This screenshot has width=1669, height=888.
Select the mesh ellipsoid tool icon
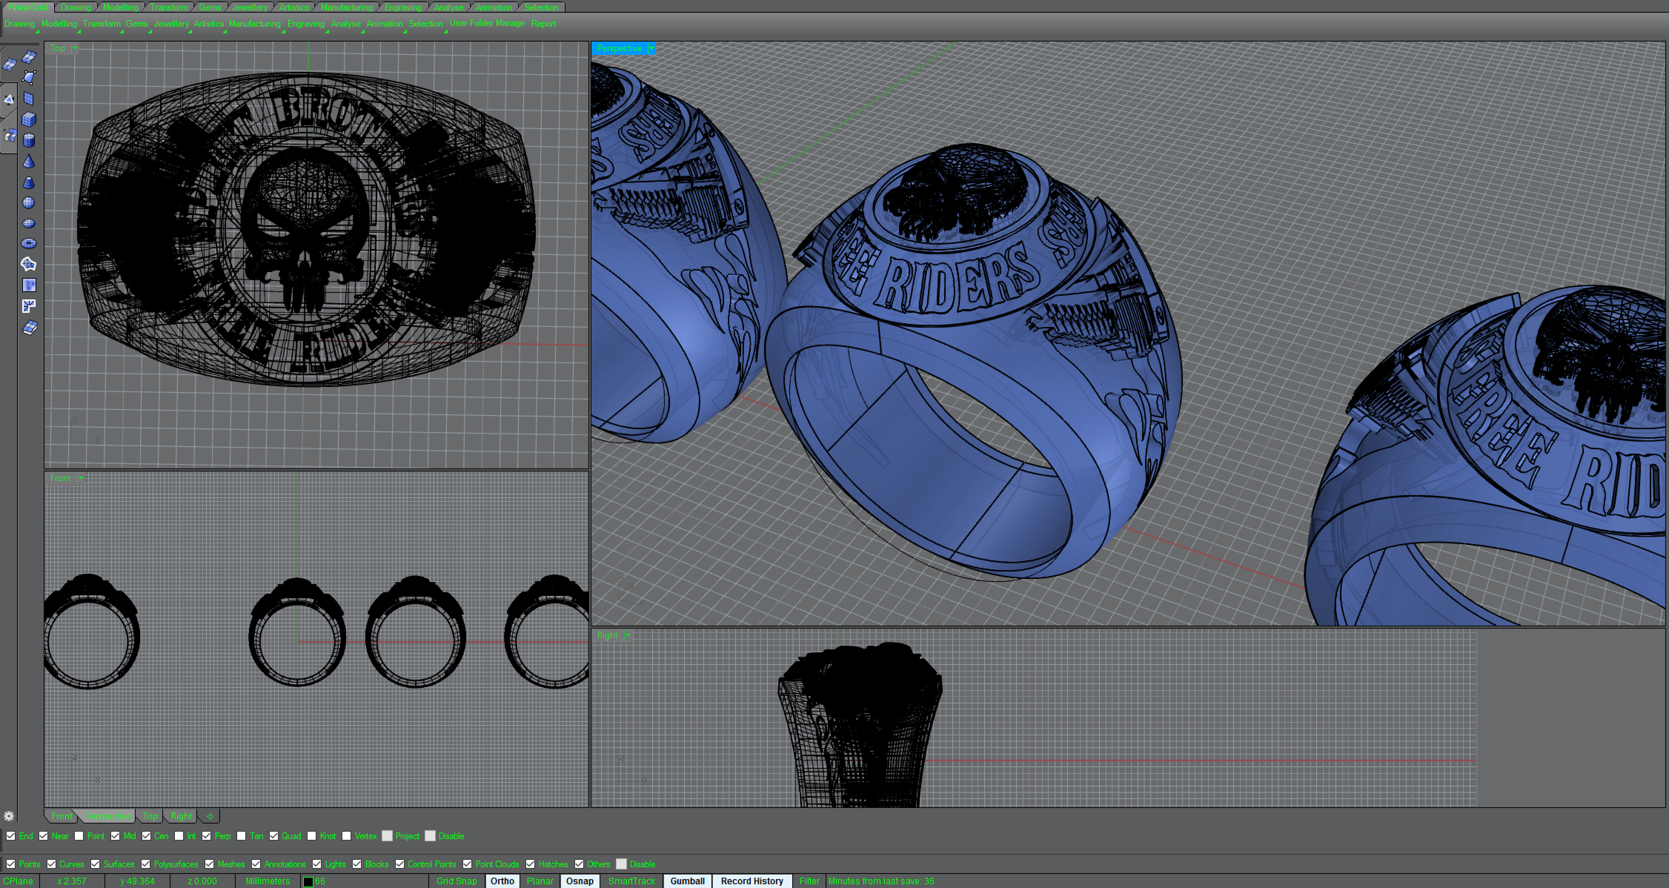tap(29, 223)
